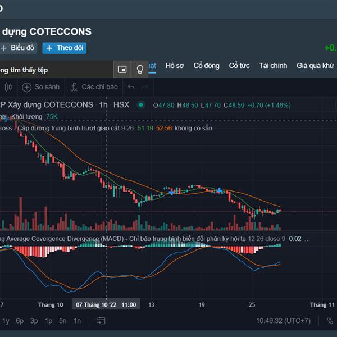Select the 1p time range
337x337 pixels.
click(x=48, y=321)
